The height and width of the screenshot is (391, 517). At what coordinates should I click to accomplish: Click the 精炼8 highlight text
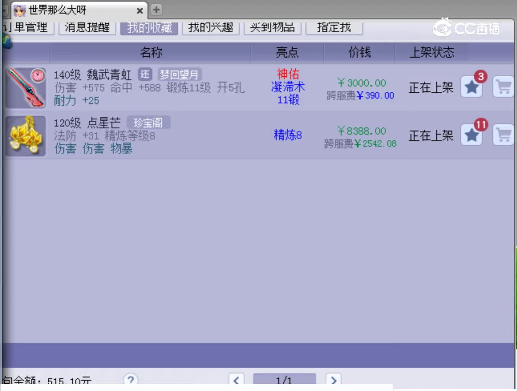point(288,135)
